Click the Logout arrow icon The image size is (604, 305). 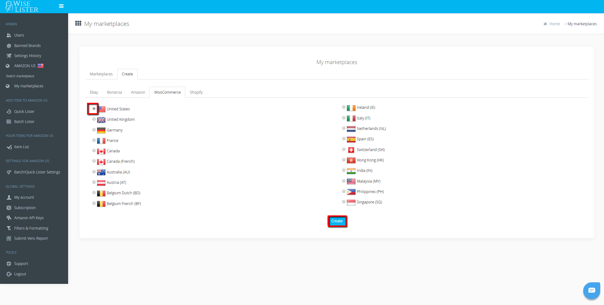tap(9, 274)
